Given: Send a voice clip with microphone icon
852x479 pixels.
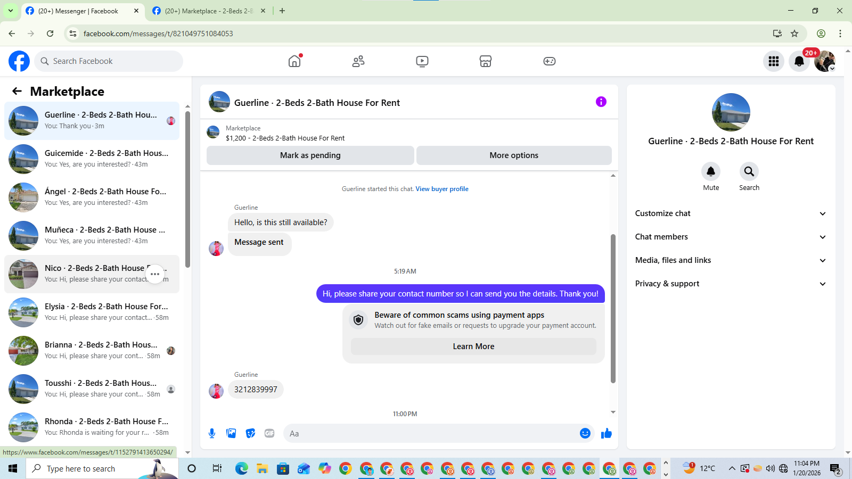Looking at the screenshot, I should point(212,433).
